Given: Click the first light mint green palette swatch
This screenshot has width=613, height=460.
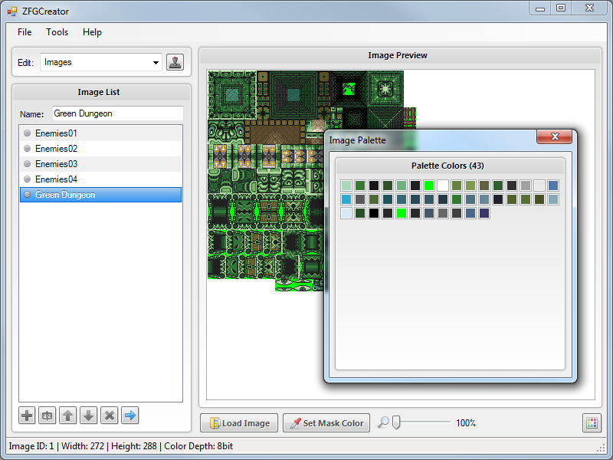Looking at the screenshot, I should tap(346, 186).
